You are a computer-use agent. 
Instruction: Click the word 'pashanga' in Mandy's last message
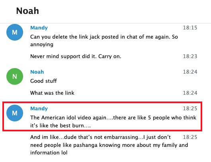[x=85, y=145]
